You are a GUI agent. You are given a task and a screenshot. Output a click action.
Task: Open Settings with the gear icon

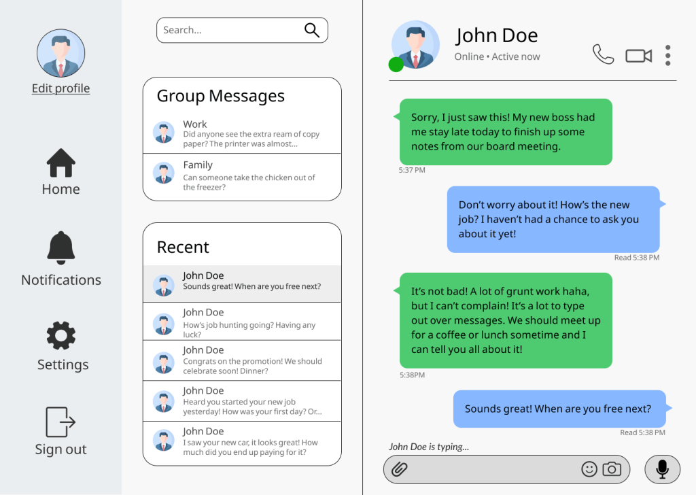pyautogui.click(x=60, y=346)
